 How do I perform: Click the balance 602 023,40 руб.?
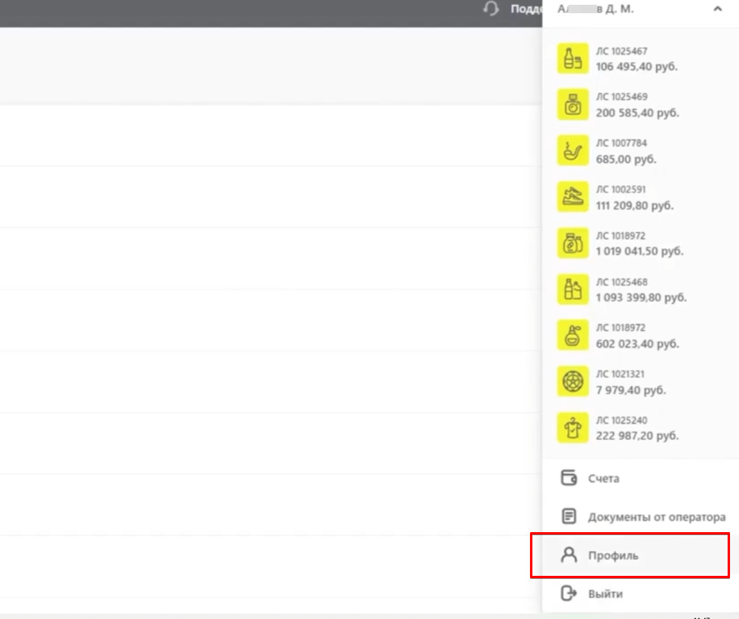point(637,344)
